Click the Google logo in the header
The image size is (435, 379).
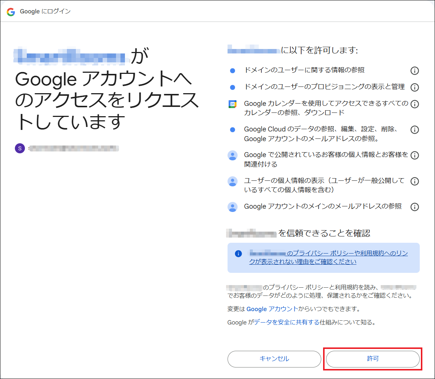click(11, 12)
